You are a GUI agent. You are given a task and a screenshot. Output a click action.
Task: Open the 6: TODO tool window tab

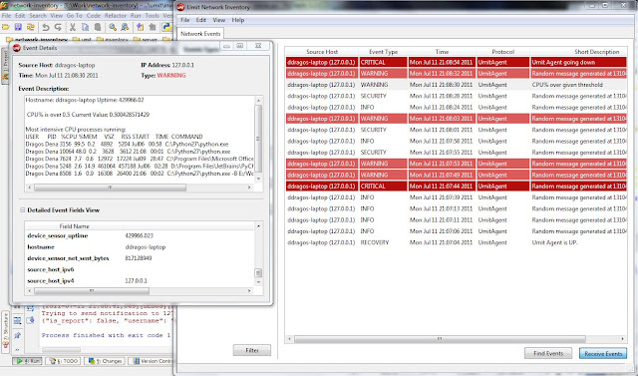pyautogui.click(x=63, y=361)
